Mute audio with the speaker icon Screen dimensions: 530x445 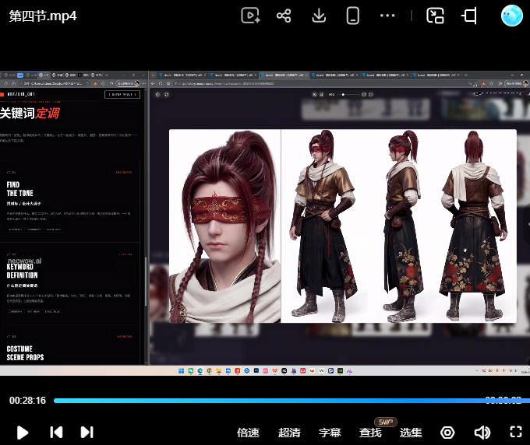pyautogui.click(x=482, y=433)
